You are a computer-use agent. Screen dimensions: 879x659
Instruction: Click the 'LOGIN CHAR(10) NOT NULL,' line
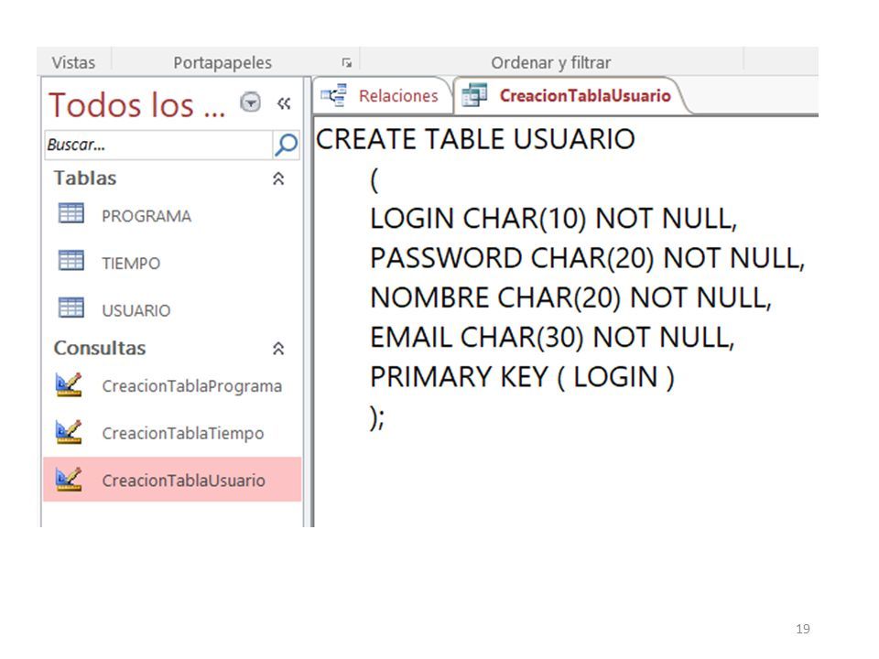[x=554, y=219]
